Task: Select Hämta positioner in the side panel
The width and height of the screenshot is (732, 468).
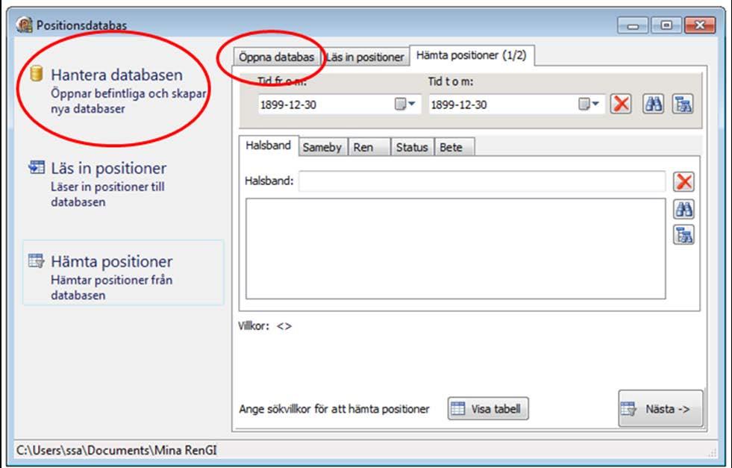Action: [123, 273]
